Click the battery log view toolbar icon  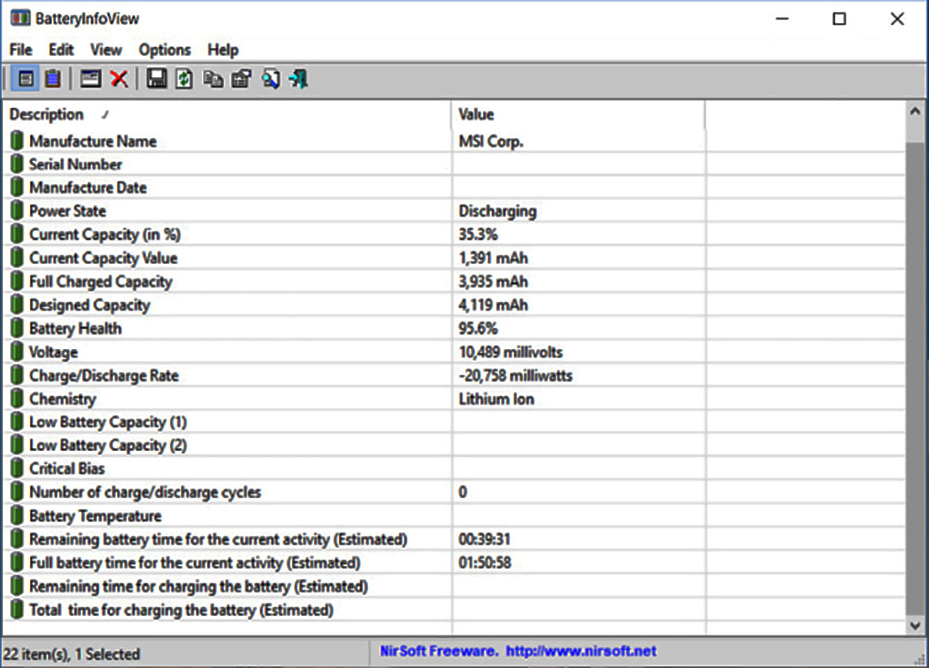(x=53, y=79)
